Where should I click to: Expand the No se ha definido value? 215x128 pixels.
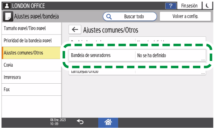pos(170,55)
